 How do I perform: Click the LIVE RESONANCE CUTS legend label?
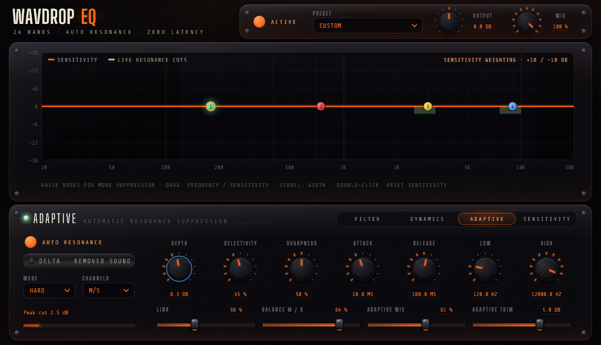point(152,60)
